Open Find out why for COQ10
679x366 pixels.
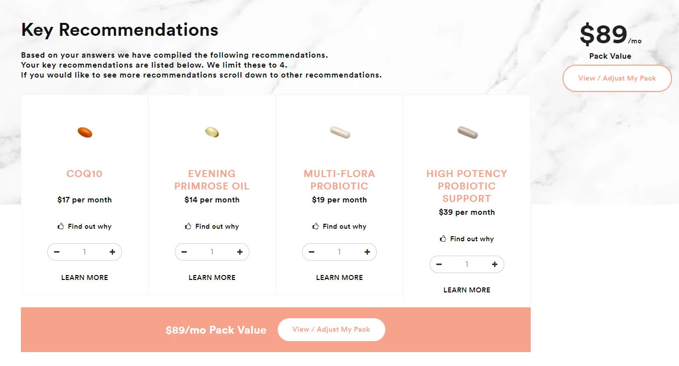pos(85,226)
